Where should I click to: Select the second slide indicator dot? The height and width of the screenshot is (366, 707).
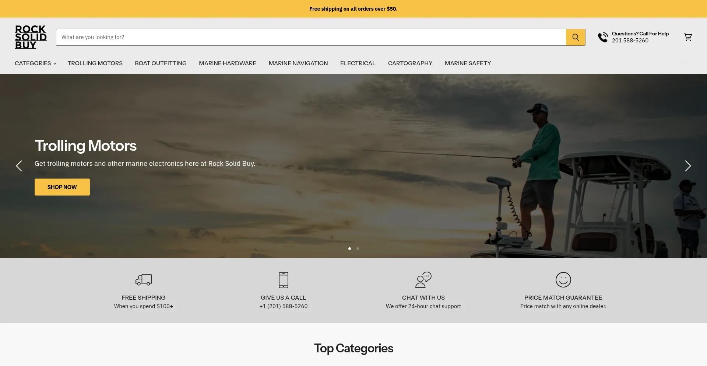[358, 248]
